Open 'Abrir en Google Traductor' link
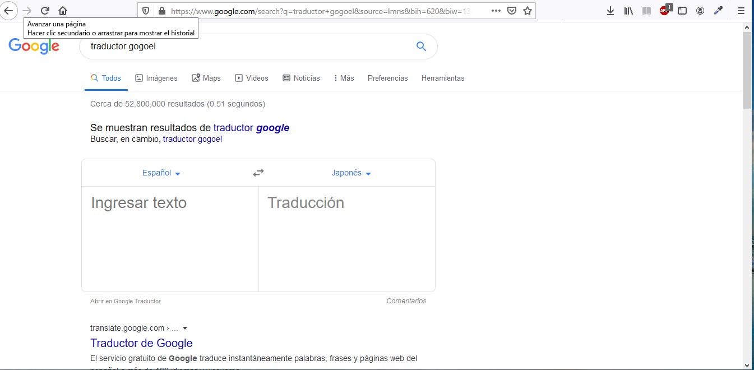 [x=126, y=301]
